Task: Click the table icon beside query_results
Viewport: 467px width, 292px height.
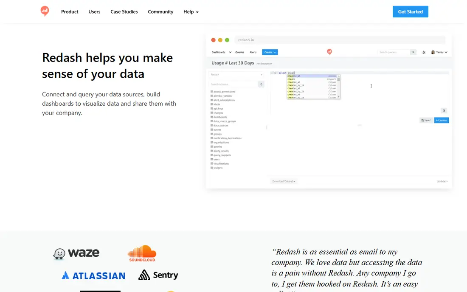Action: pyautogui.click(x=212, y=151)
